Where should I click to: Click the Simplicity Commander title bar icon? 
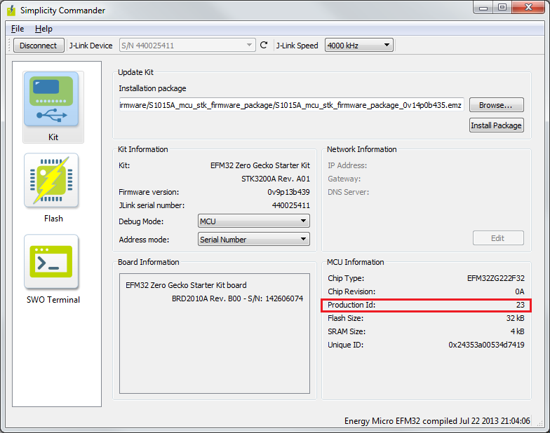point(11,11)
